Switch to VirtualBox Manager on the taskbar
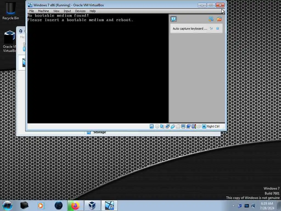 pyautogui.click(x=92, y=206)
